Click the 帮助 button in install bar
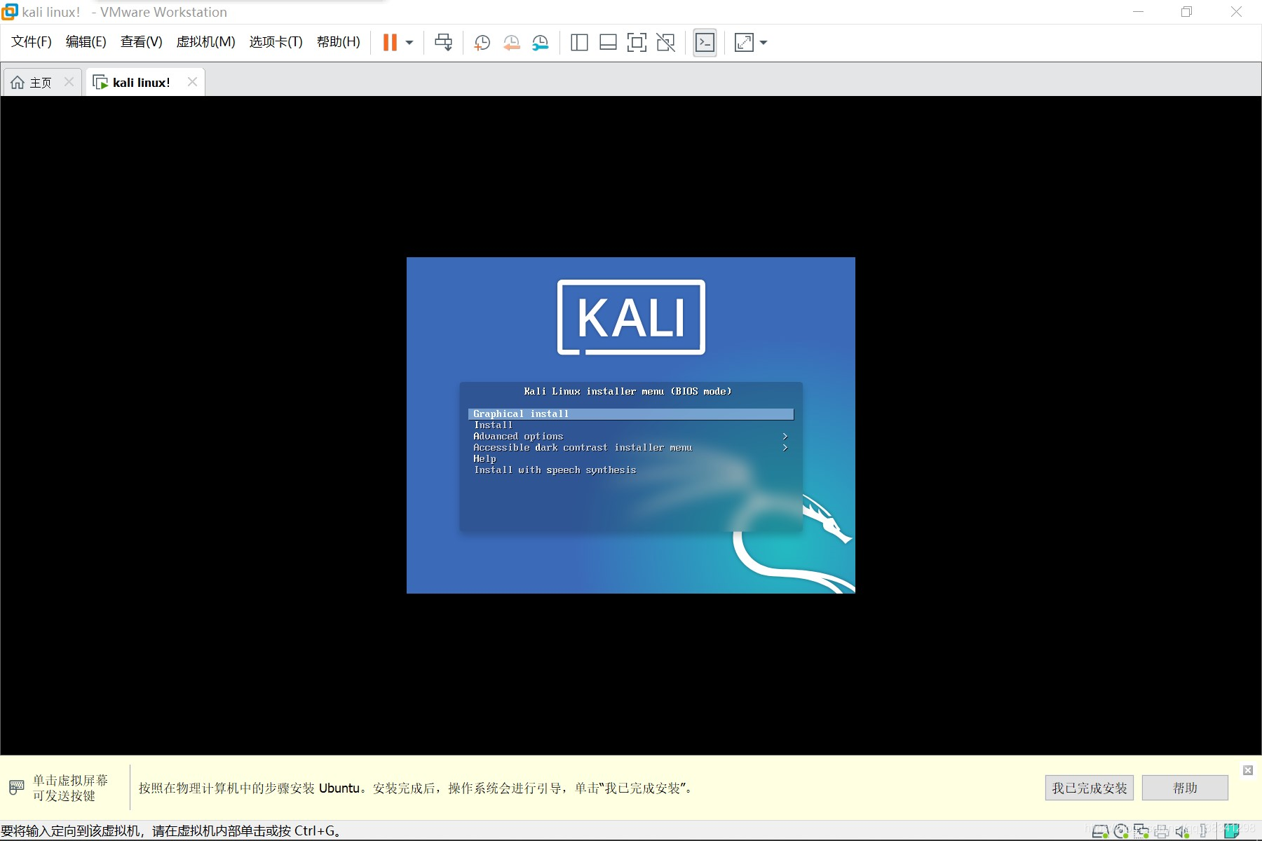 tap(1185, 788)
